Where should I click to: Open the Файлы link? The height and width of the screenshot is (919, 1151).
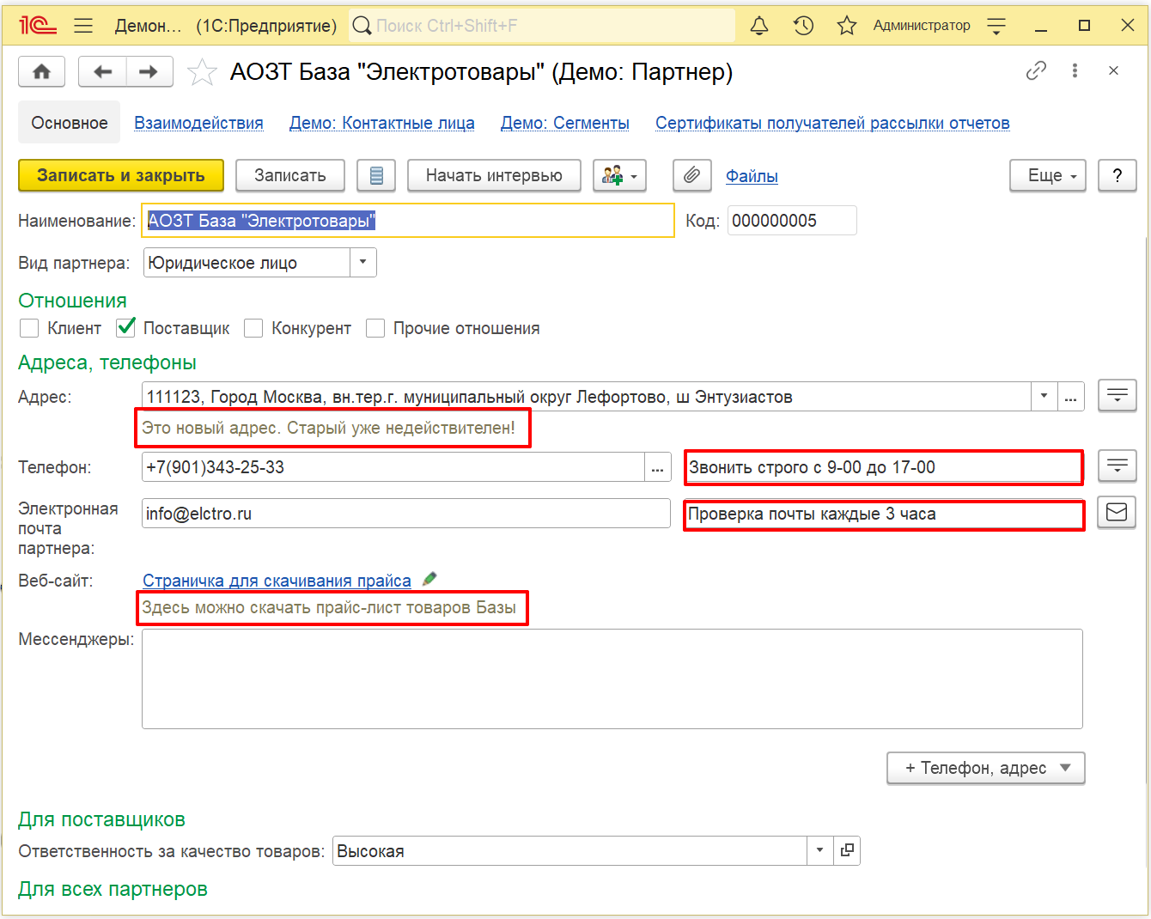point(752,175)
